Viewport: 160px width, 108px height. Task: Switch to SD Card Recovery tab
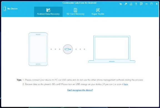(75, 12)
